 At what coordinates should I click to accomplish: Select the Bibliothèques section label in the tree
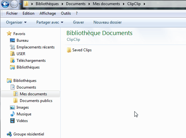pyautogui.click(x=25, y=81)
